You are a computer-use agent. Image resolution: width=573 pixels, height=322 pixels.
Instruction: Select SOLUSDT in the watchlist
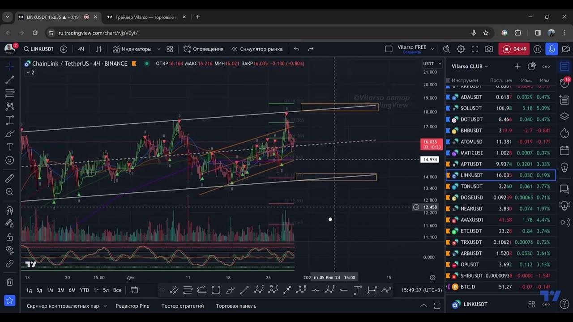pyautogui.click(x=471, y=108)
